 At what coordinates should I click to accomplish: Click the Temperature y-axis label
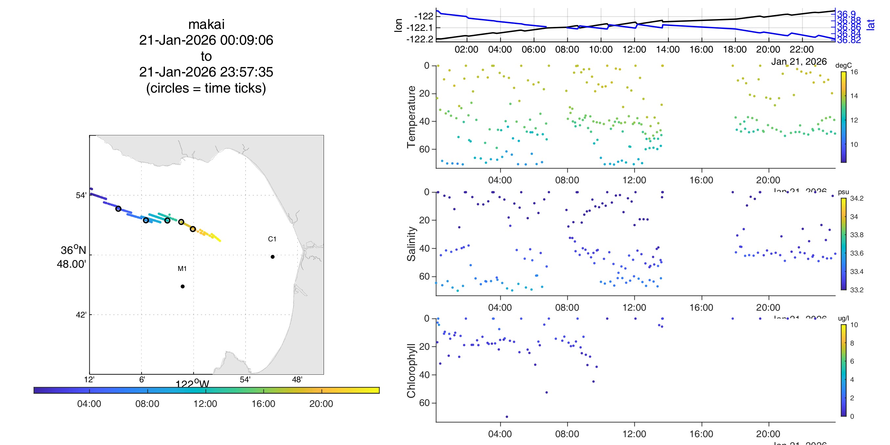[x=411, y=117]
